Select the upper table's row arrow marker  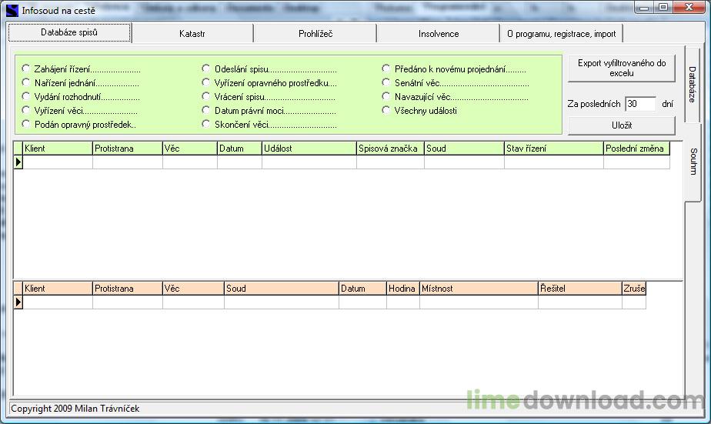coord(18,162)
